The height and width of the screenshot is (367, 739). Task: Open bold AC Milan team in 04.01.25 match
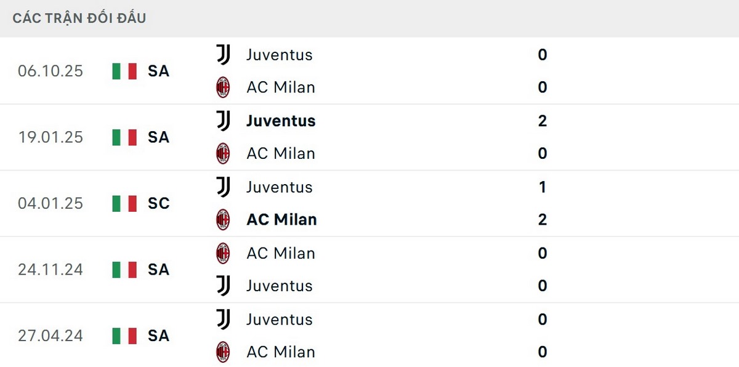coord(281,220)
